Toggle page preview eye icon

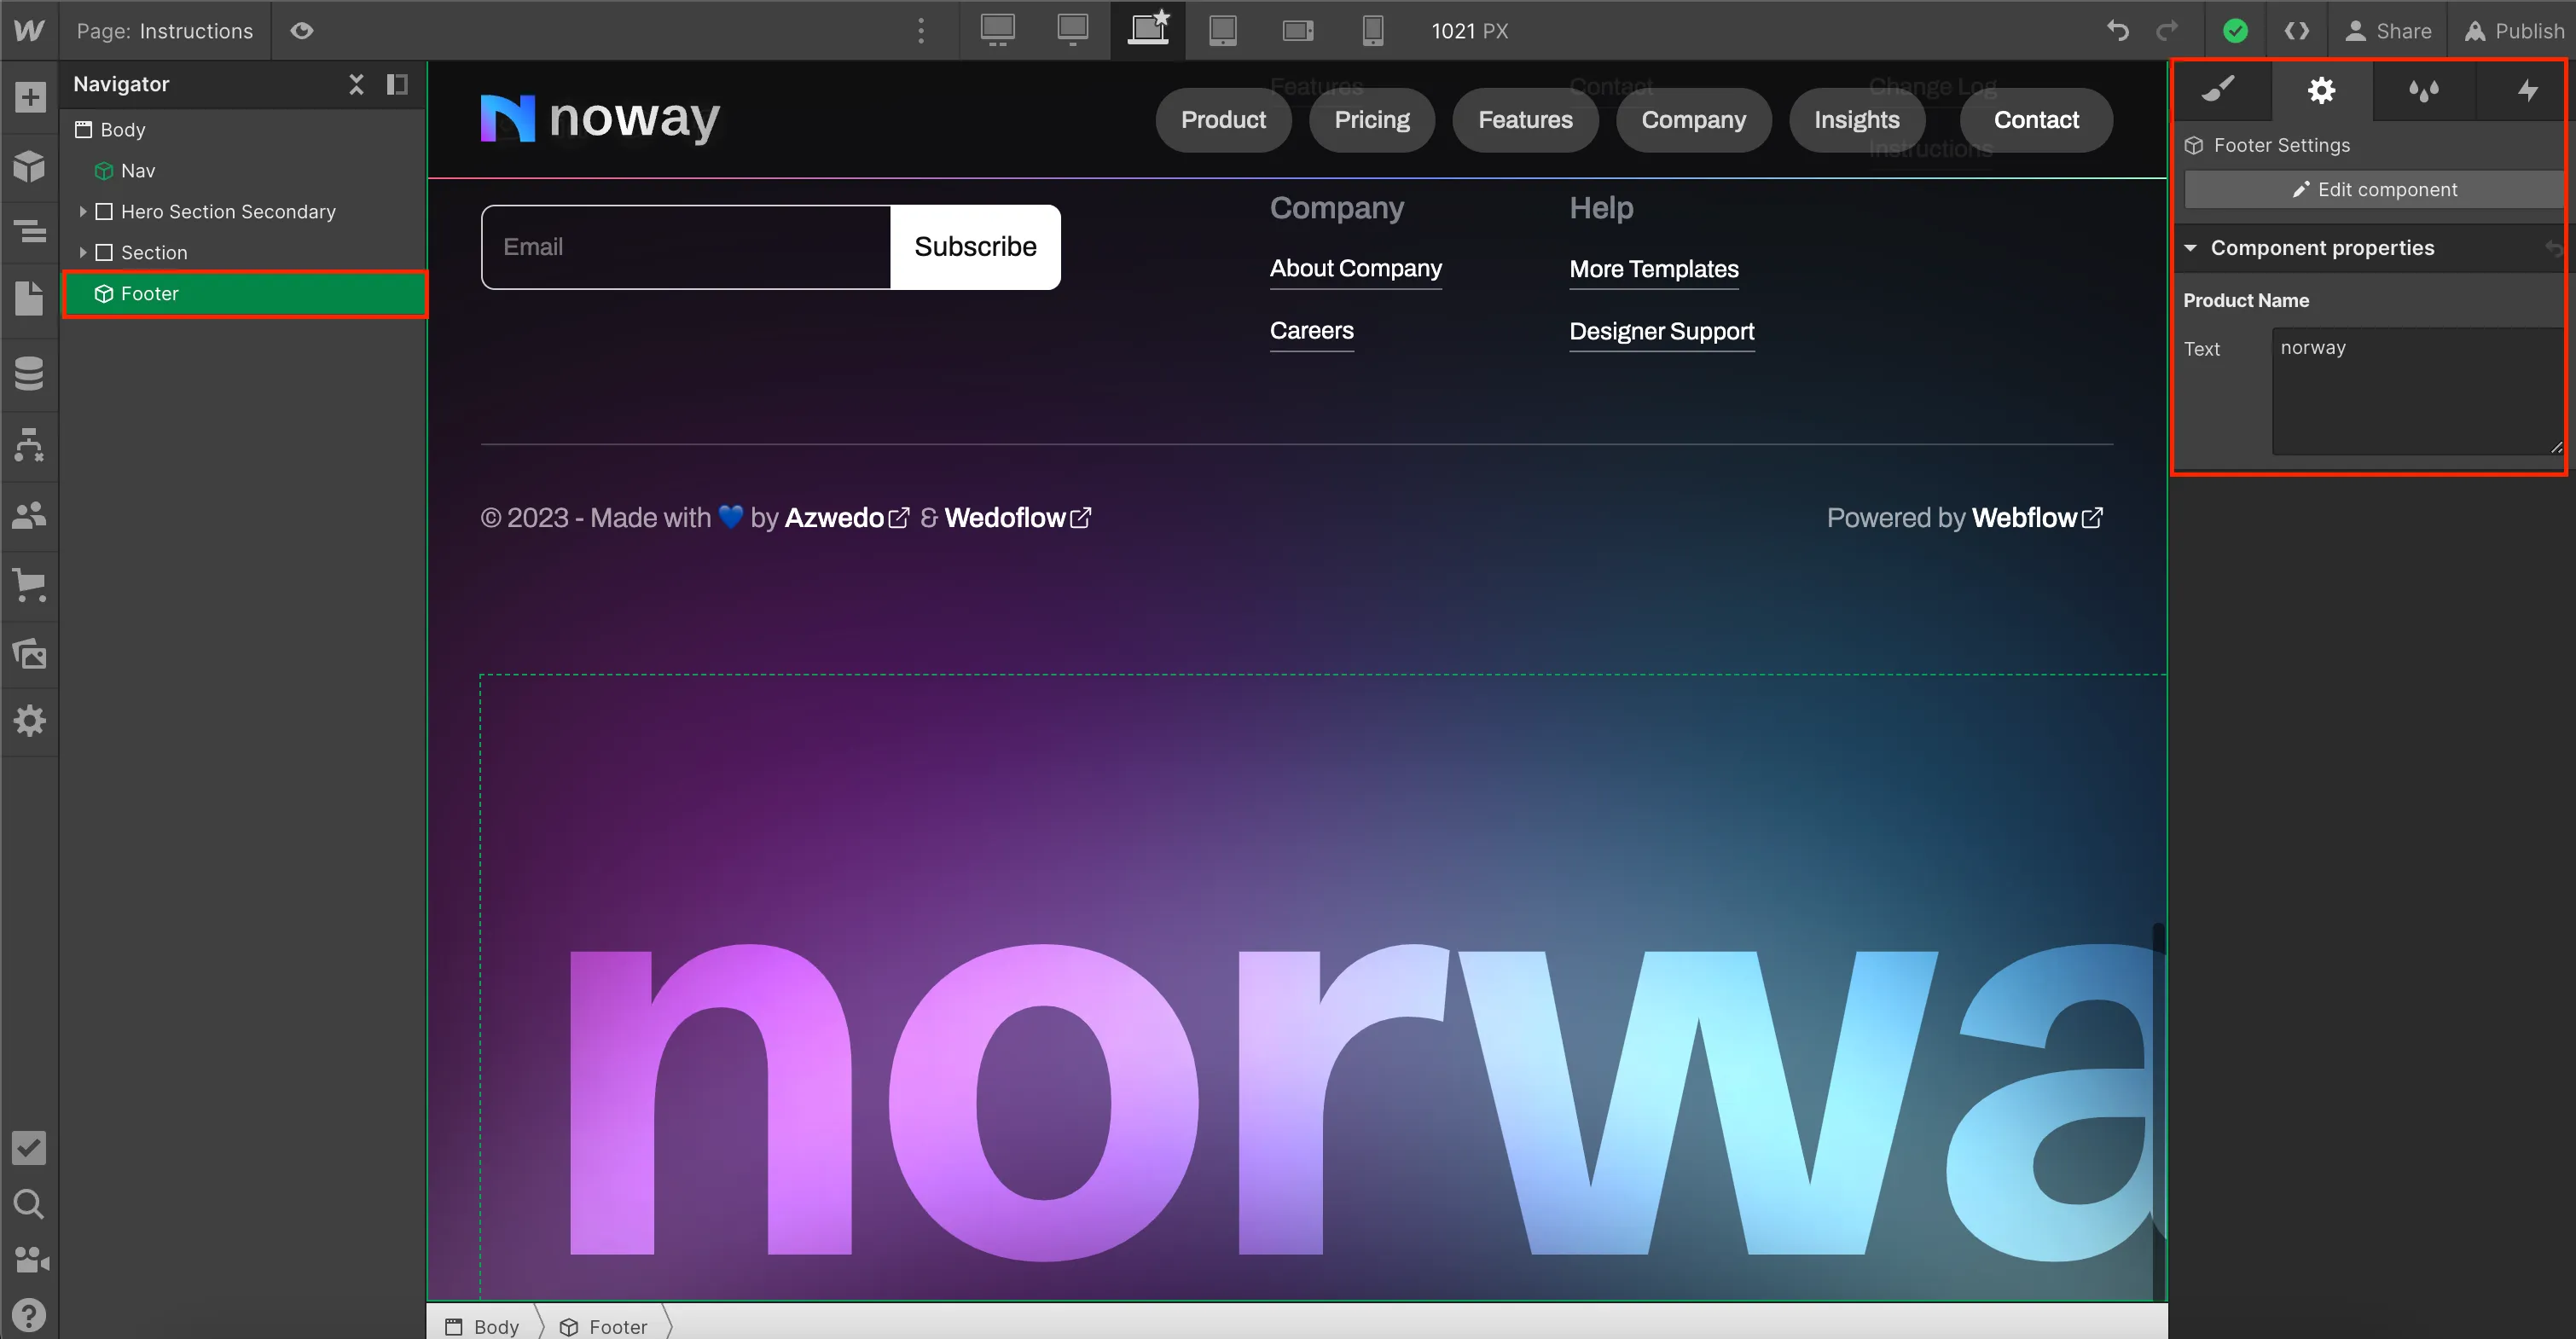pyautogui.click(x=301, y=31)
